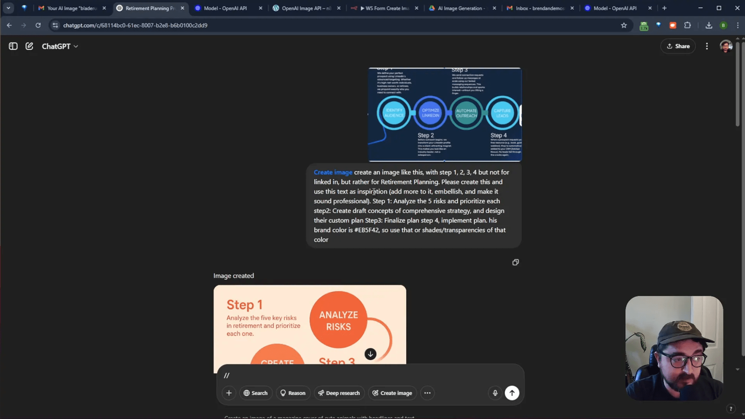Screen dimensions: 745x419
Task: Switch to the first Model - OpenAI API tab
Action: tap(225, 8)
